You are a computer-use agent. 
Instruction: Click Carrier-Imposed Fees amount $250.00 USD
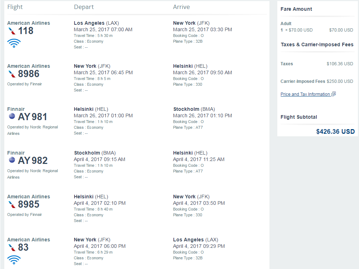pyautogui.click(x=340, y=81)
